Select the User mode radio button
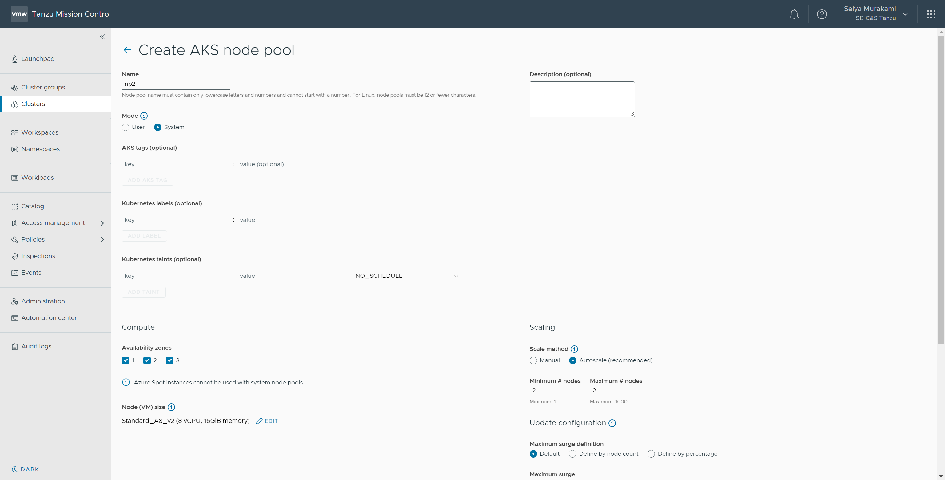 click(126, 127)
